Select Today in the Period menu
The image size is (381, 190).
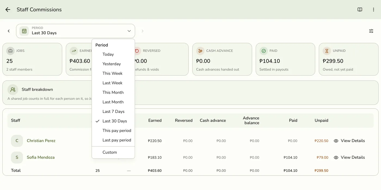coord(113,54)
